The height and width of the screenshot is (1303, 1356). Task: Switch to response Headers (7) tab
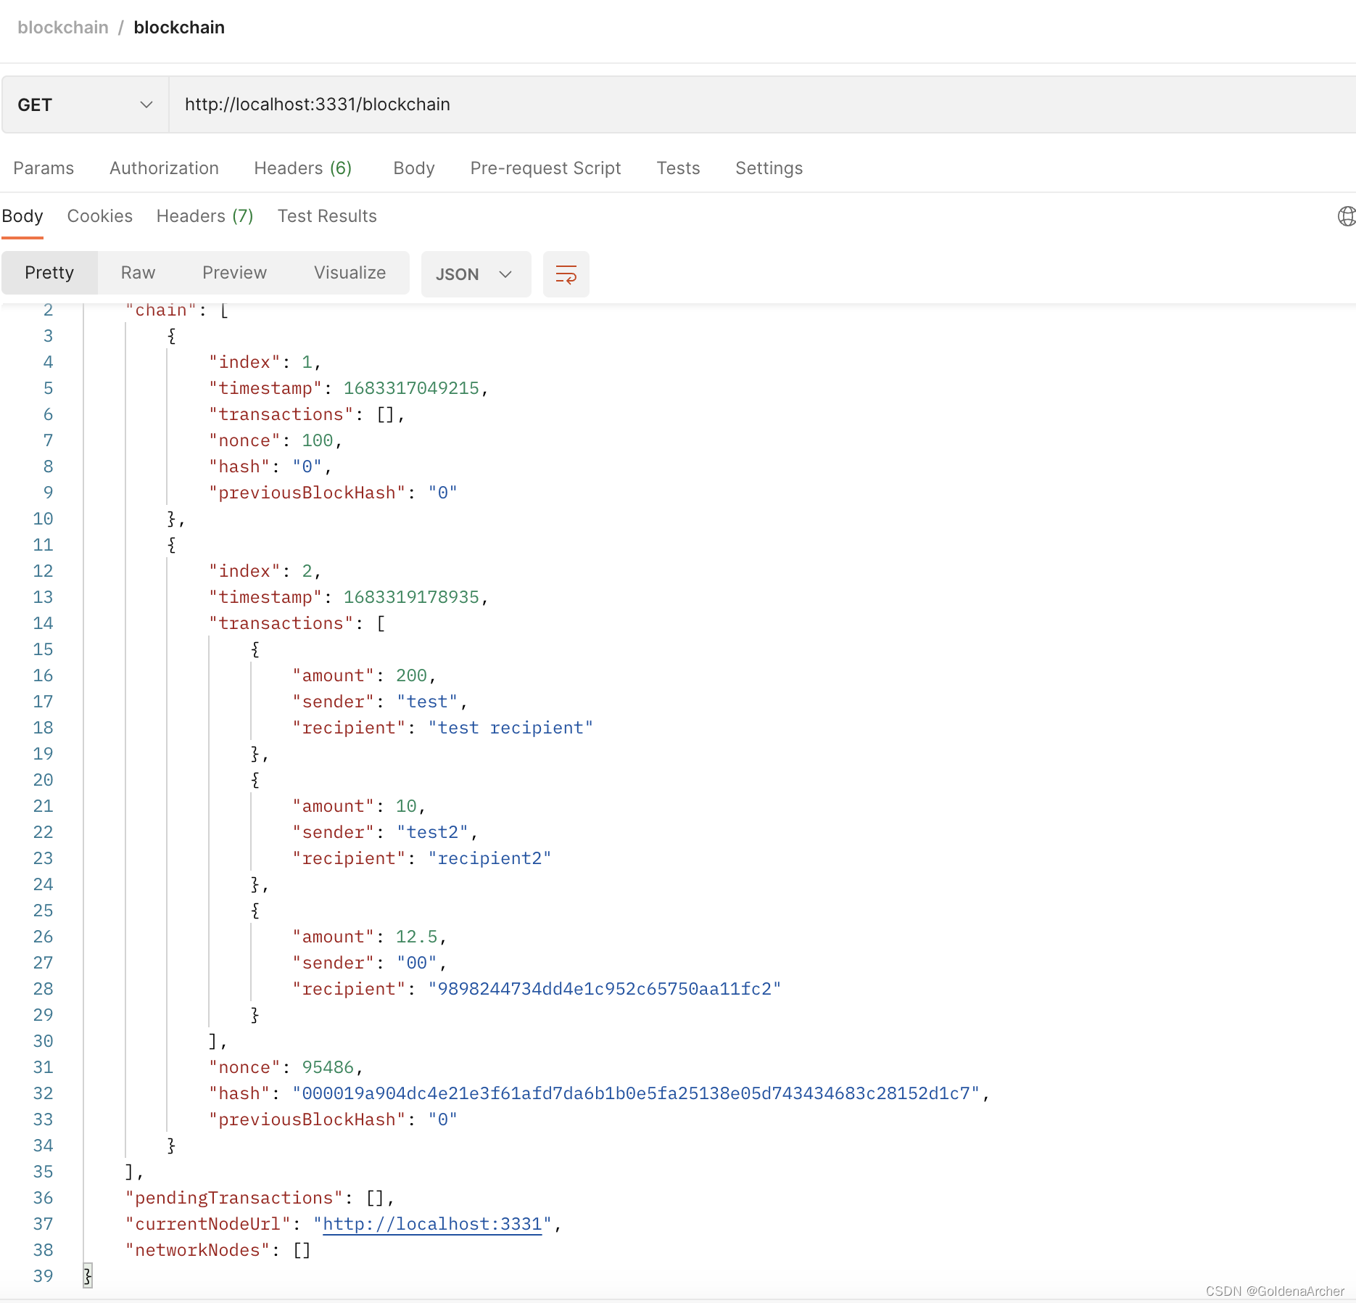(204, 216)
